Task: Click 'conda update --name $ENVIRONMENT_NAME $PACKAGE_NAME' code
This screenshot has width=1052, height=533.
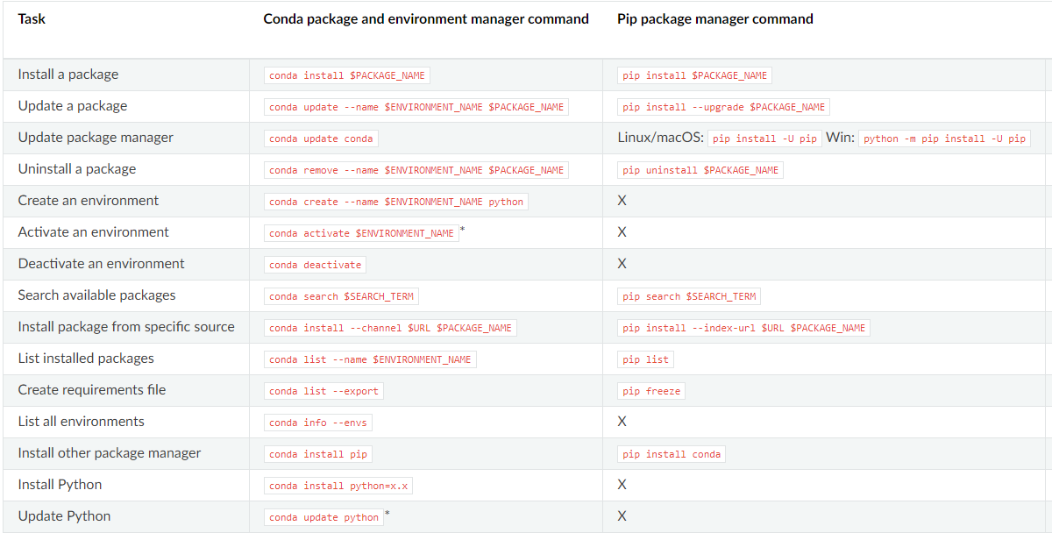Action: pos(416,107)
